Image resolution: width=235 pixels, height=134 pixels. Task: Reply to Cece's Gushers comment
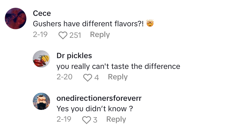pyautogui.click(x=100, y=35)
